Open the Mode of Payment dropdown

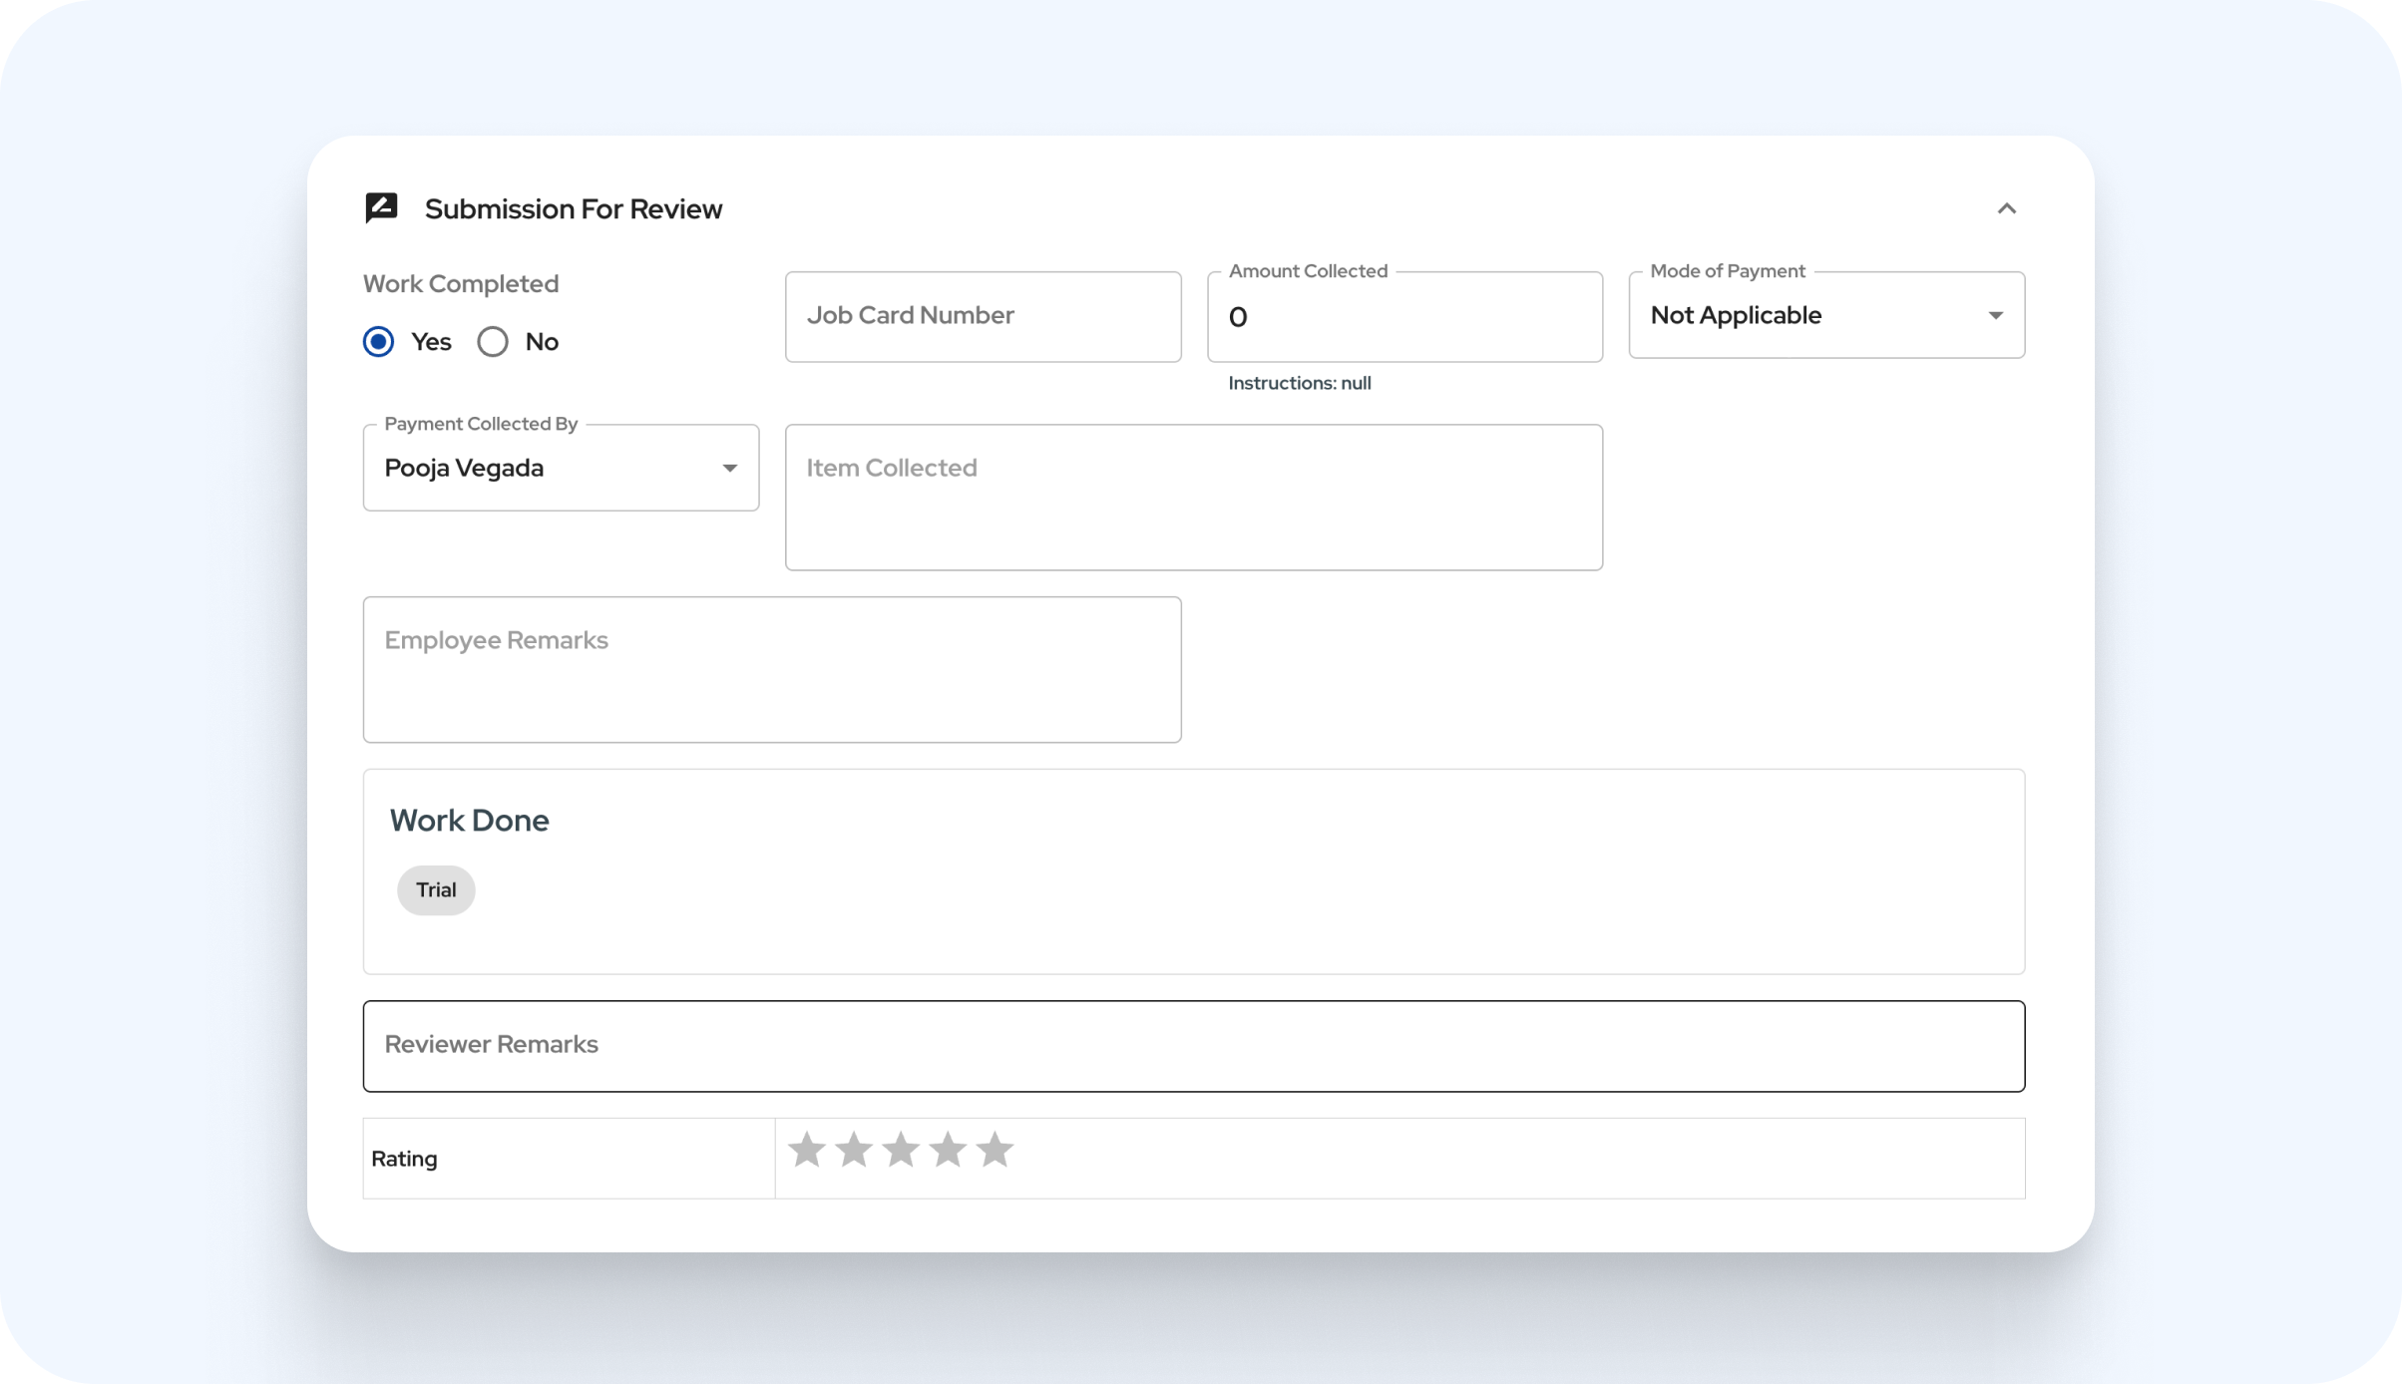pos(1805,315)
